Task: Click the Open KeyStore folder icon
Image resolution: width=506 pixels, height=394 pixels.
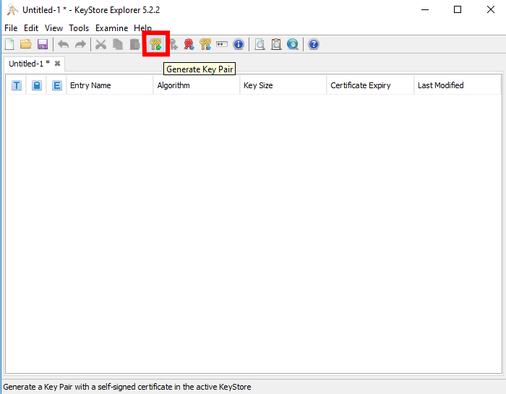Action: (x=26, y=44)
